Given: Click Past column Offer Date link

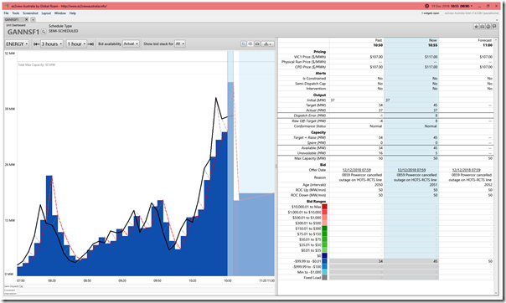Looking at the screenshot, I should pyautogui.click(x=357, y=170).
